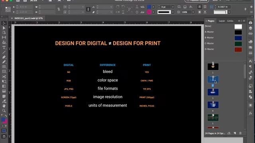Select the Type tool
The width and height of the screenshot is (255, 143).
[x=4, y=48]
